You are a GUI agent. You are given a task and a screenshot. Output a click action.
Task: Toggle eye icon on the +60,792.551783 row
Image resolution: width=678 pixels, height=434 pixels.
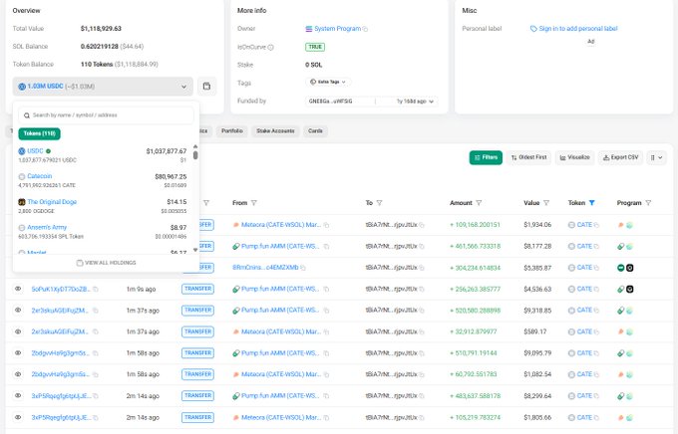point(18,374)
